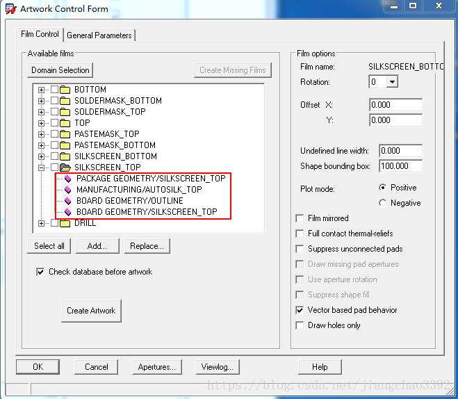Open the Viewlog... window

[x=218, y=367]
